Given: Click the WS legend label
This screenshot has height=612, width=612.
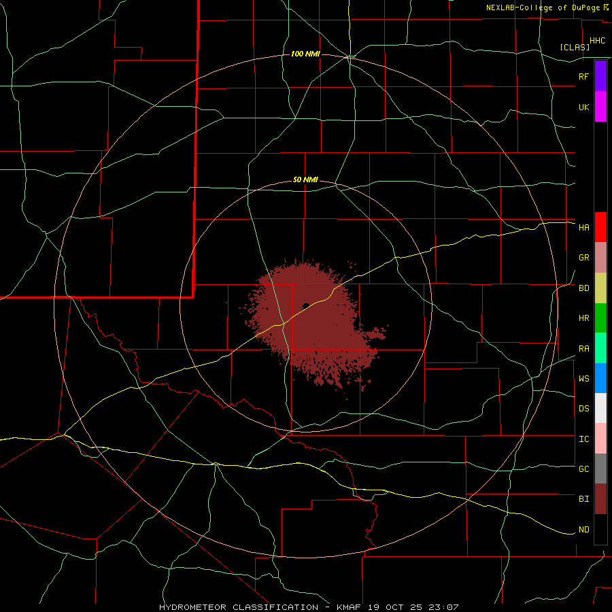Looking at the screenshot, I should 583,378.
